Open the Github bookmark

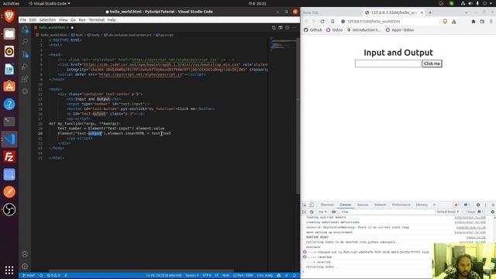tap(313, 30)
